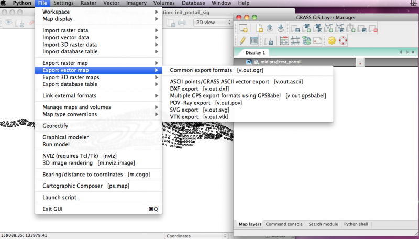Open the attribute table icon
This screenshot has width=419, height=239.
click(x=254, y=40)
